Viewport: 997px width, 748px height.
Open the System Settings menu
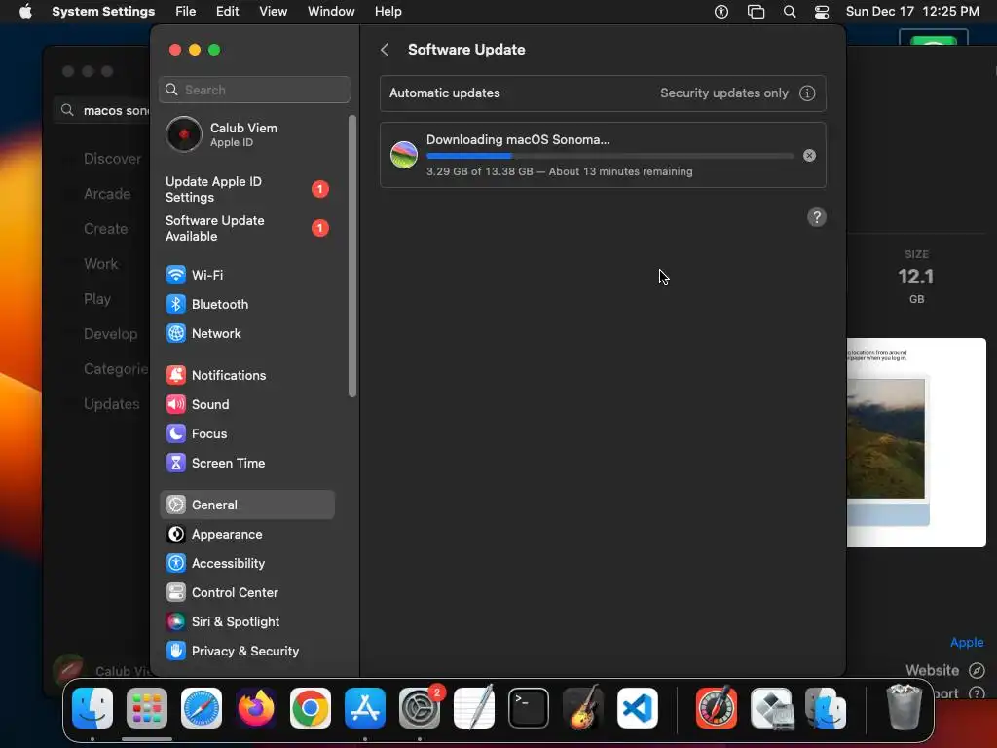click(103, 12)
